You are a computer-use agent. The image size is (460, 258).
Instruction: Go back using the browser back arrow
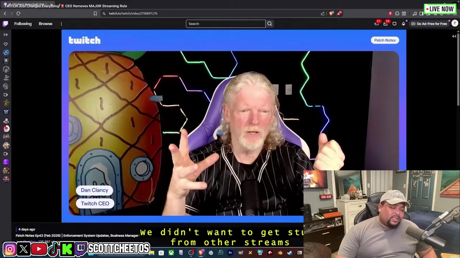click(5, 13)
